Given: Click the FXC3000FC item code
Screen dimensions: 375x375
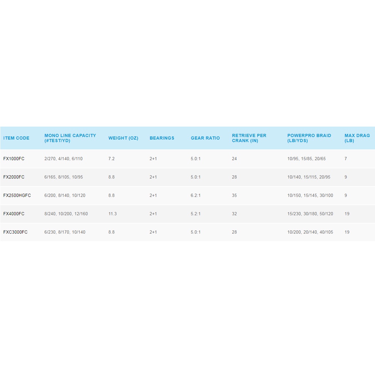Looking at the screenshot, I should click(15, 232).
